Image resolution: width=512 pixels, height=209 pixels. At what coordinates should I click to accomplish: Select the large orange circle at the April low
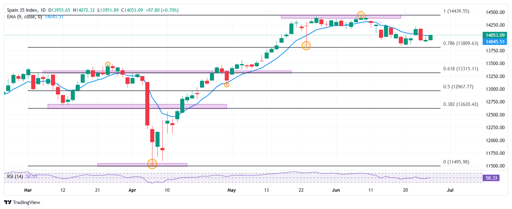click(152, 164)
